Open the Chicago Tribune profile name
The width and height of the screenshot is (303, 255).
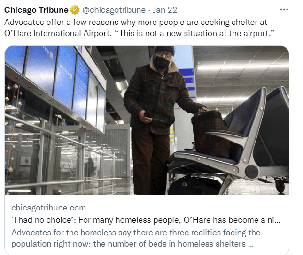click(x=36, y=10)
